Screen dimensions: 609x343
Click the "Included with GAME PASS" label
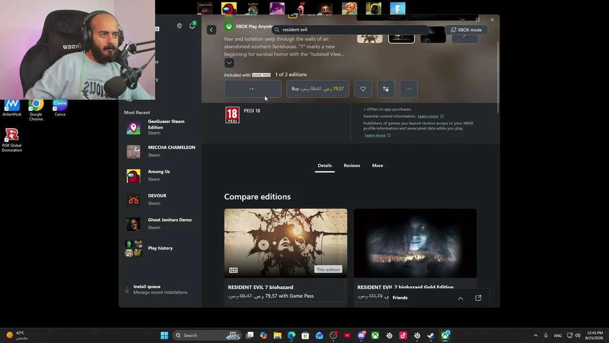pyautogui.click(x=247, y=75)
